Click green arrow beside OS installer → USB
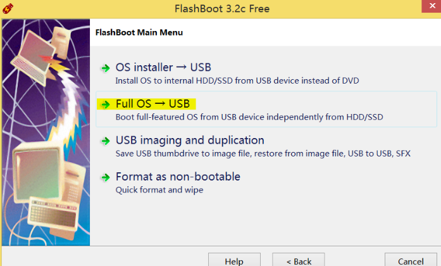The width and height of the screenshot is (441, 266). pyautogui.click(x=106, y=68)
